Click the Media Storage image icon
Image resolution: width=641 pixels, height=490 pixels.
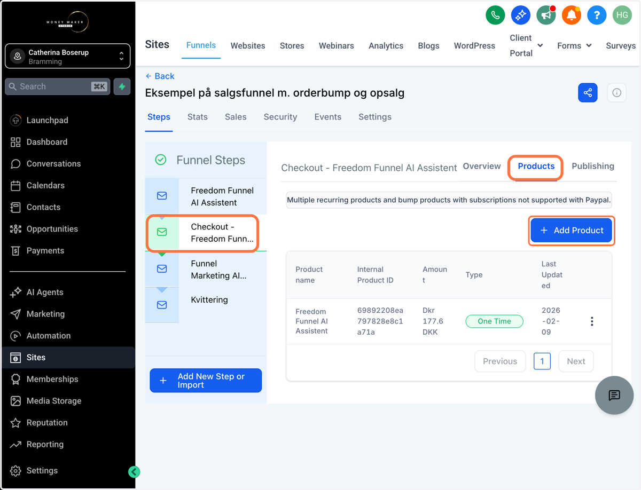click(x=15, y=401)
